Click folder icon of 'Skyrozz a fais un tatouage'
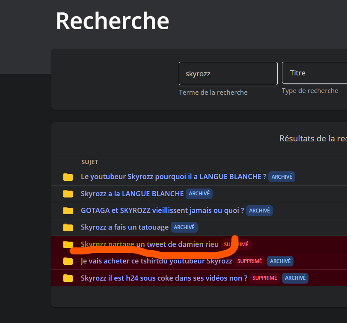The width and height of the screenshot is (347, 323). (68, 227)
